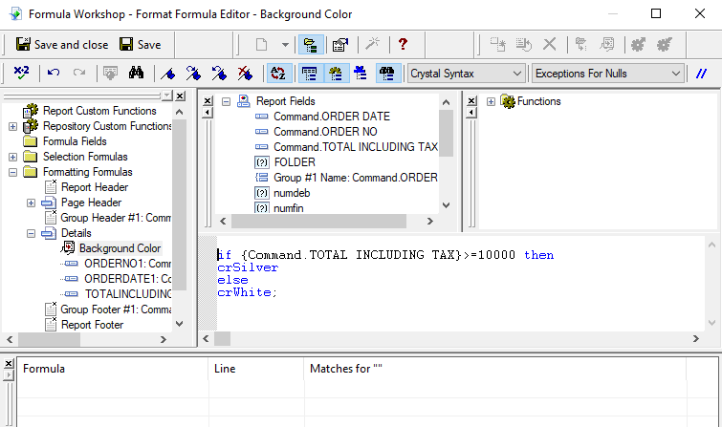Image resolution: width=722 pixels, height=427 pixels.
Task: Collapse the Formatting Formulas folder
Action: pos(12,172)
